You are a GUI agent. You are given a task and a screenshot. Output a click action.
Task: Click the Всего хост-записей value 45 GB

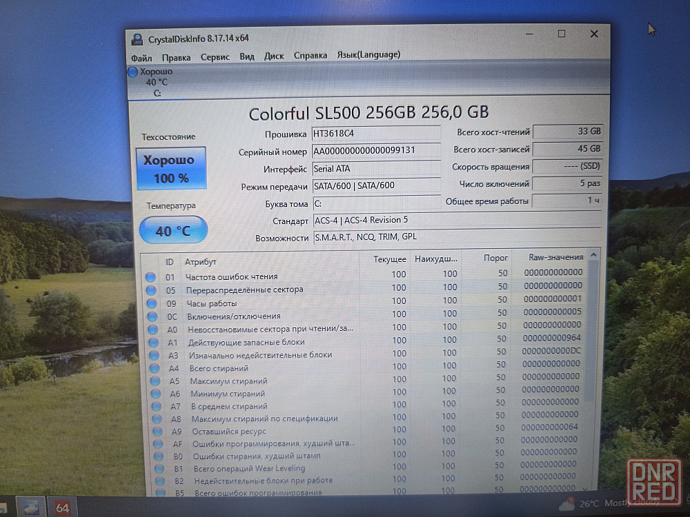click(567, 149)
